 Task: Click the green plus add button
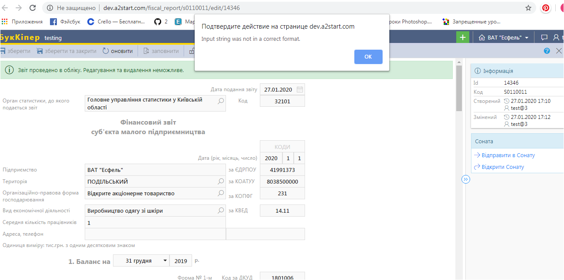463,38
